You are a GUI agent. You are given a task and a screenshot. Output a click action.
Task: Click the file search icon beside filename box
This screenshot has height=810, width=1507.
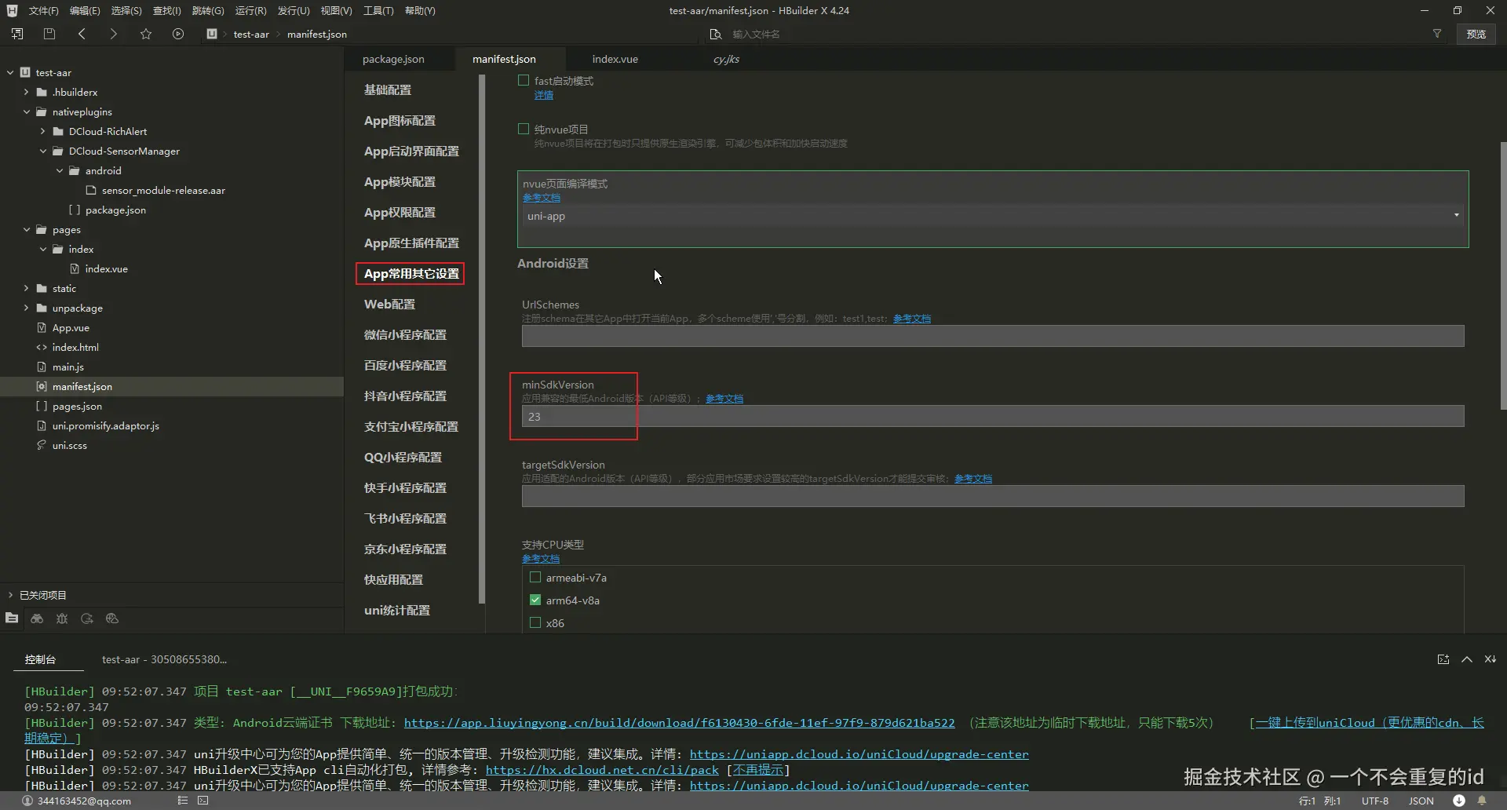pos(715,34)
